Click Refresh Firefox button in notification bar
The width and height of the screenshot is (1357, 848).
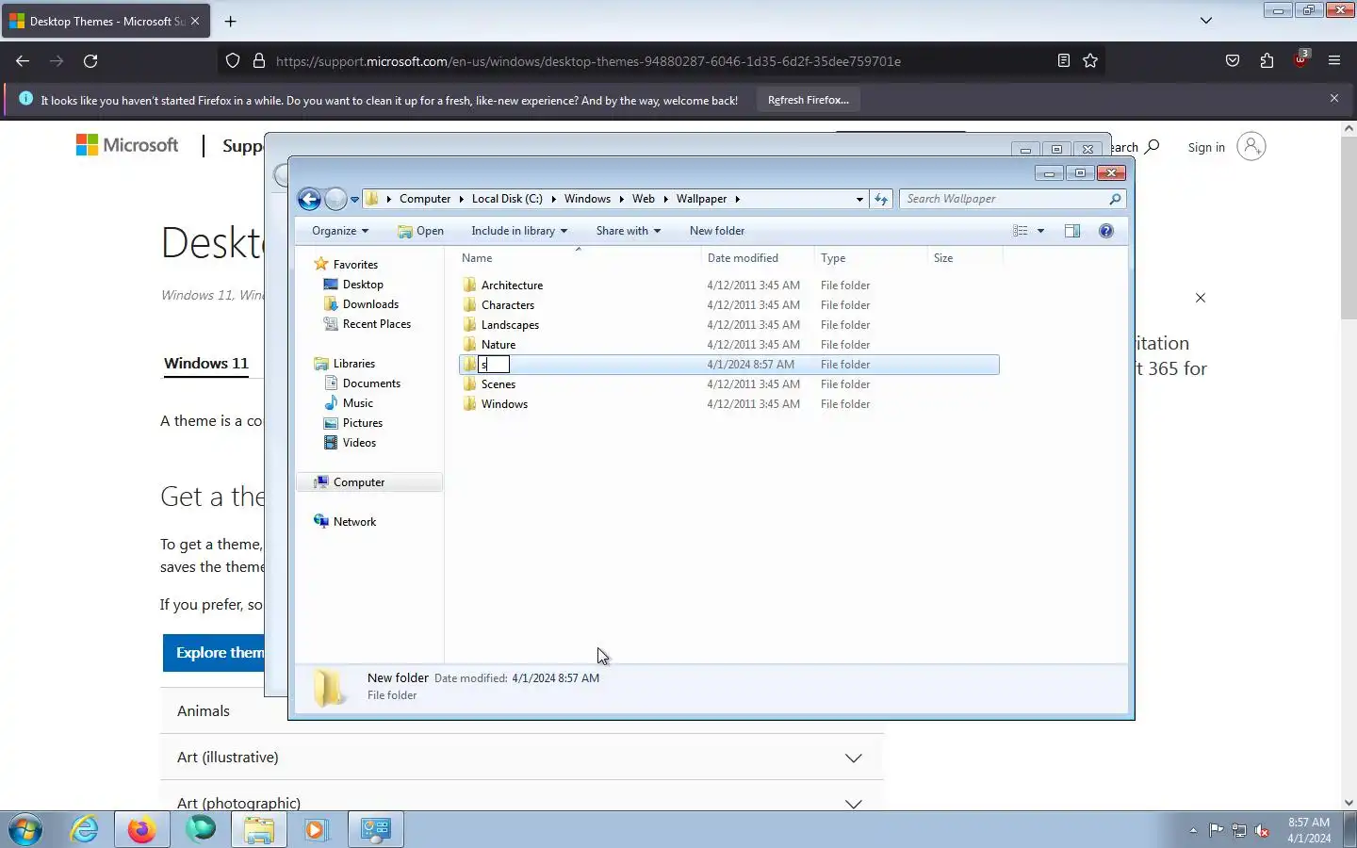809,100
